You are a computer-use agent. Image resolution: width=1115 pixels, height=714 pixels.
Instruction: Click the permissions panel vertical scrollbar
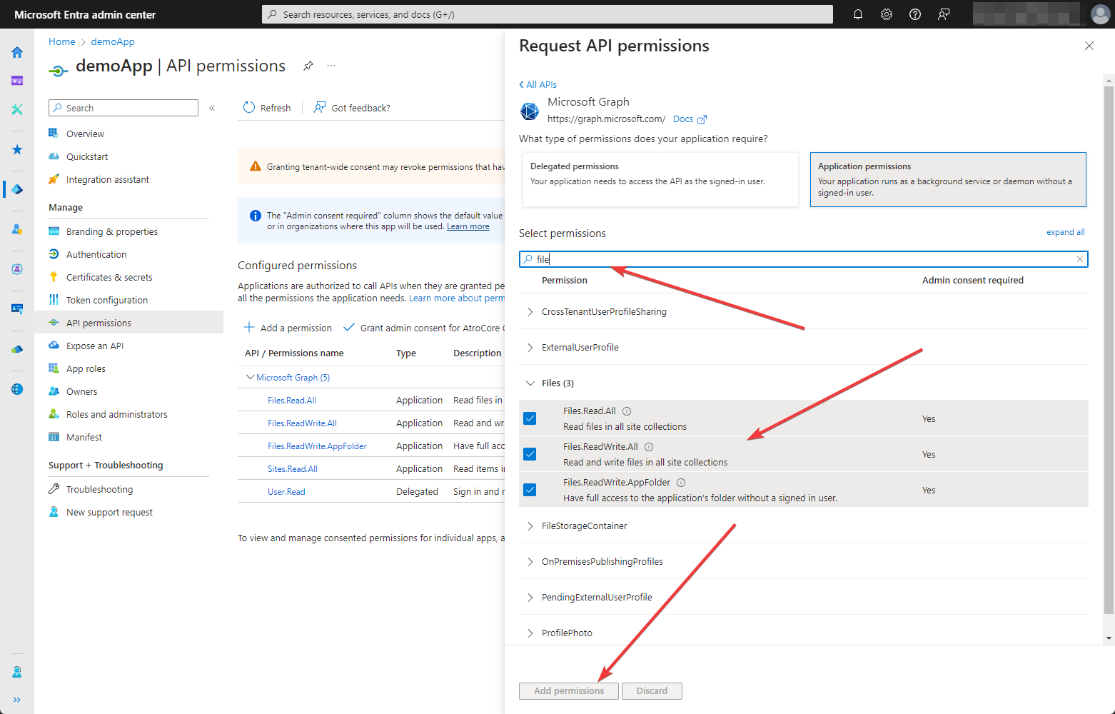(1108, 350)
